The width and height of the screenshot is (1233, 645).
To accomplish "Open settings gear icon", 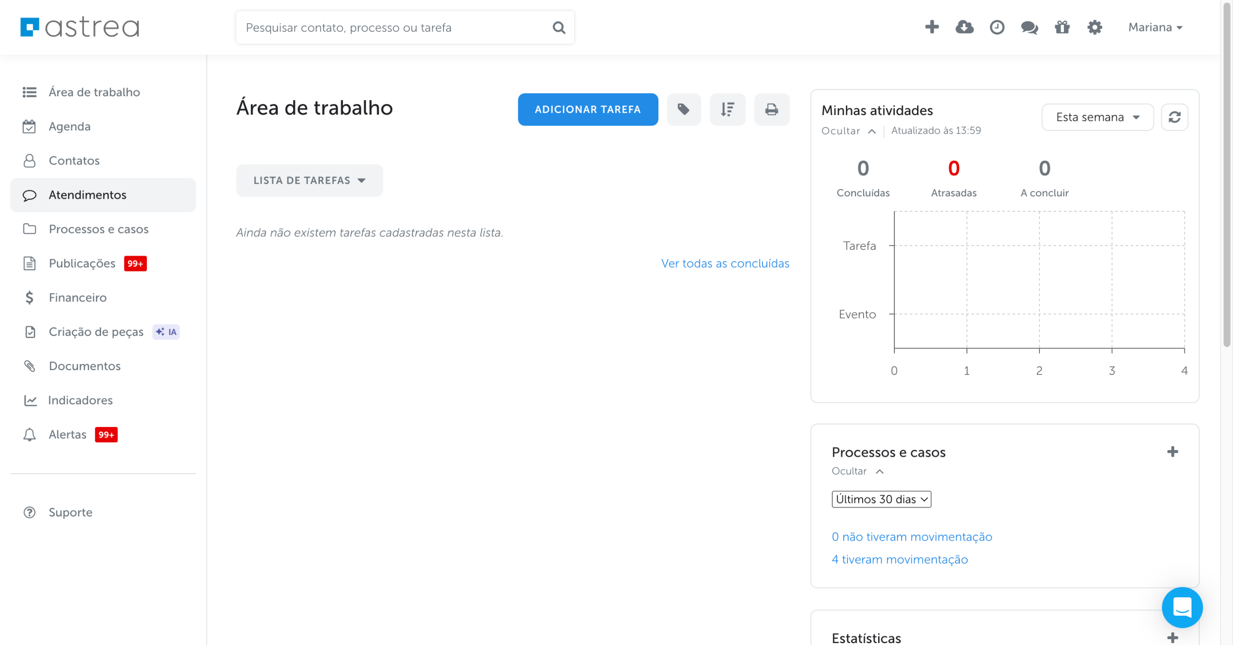I will (1095, 27).
